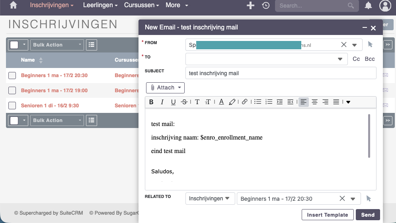Apply italic formatting in the editor toolbar
This screenshot has height=223, width=396.
click(162, 102)
